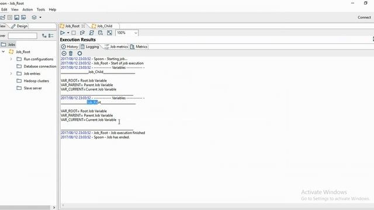Screen dimensions: 374x210
Task: Stop the running job
Action: (74, 33)
